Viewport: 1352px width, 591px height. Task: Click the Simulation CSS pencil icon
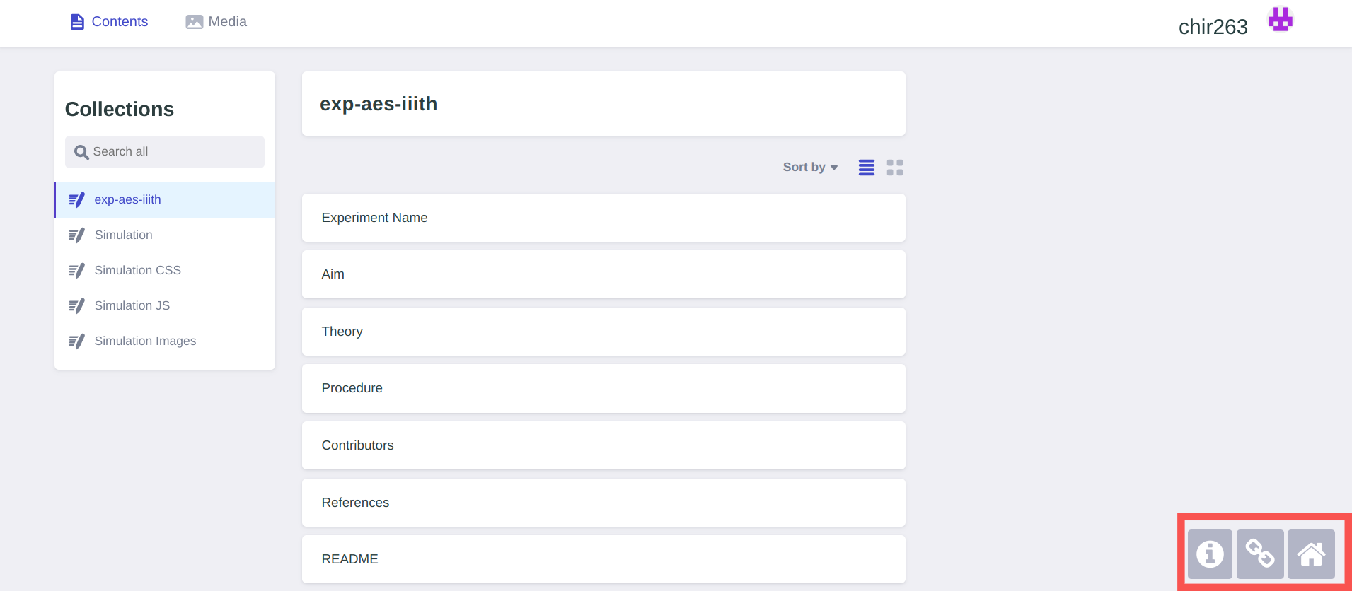pos(76,271)
